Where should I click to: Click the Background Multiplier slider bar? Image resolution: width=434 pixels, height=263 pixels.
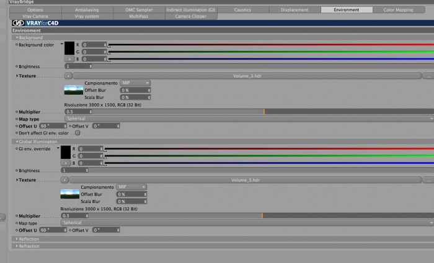(x=263, y=111)
